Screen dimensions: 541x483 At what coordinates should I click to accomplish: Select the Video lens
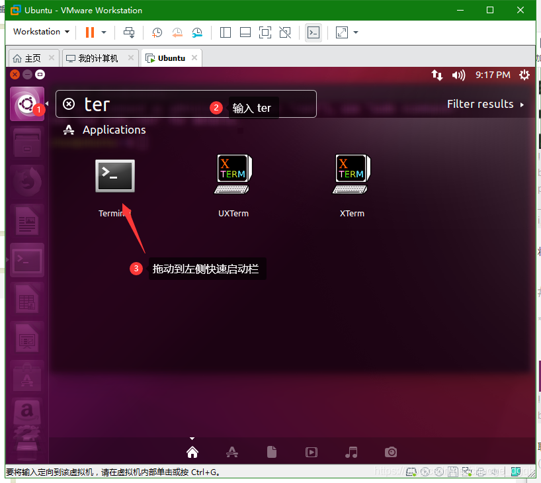pos(312,452)
